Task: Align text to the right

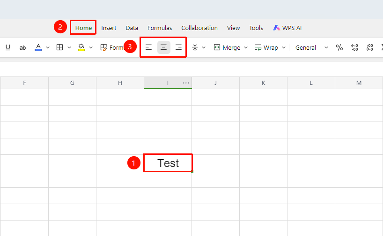Action: [178, 47]
